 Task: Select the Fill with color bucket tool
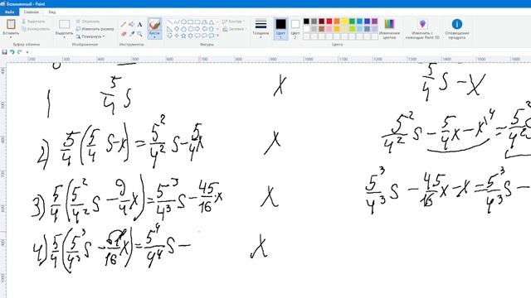coord(132,24)
